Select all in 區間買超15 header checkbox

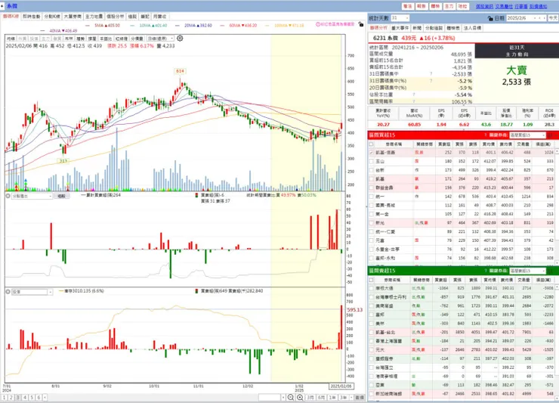pos(371,144)
